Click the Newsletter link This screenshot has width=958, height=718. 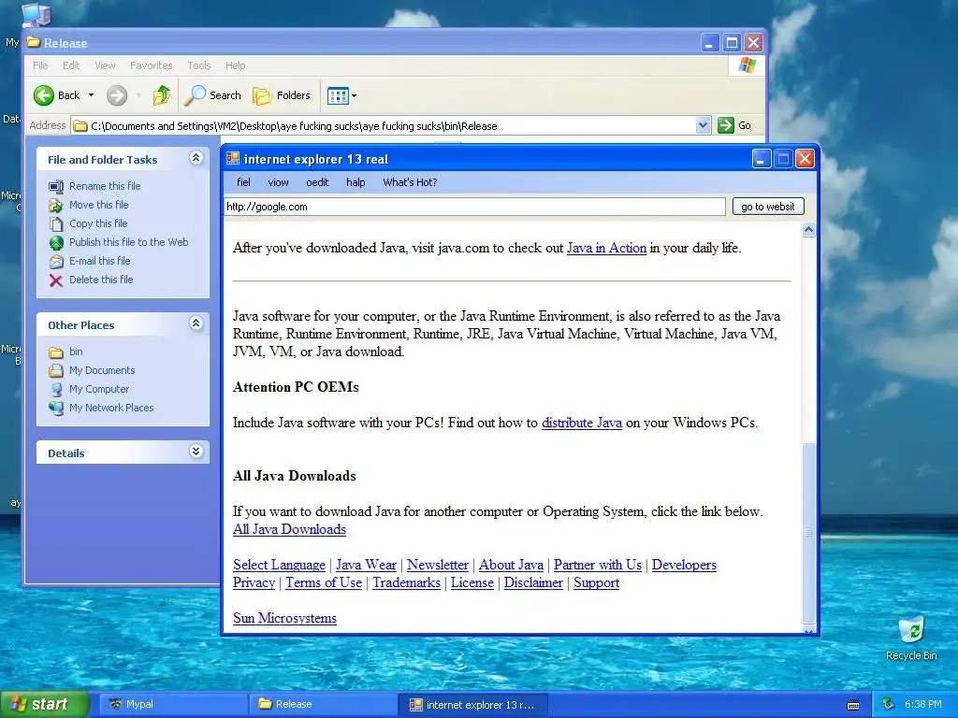[x=438, y=565]
